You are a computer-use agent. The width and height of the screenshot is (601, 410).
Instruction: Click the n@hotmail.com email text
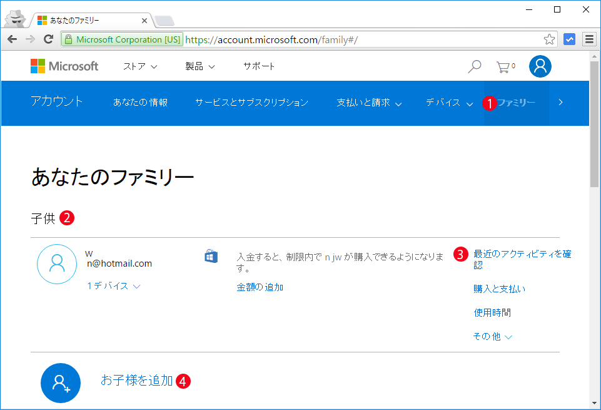click(x=119, y=264)
